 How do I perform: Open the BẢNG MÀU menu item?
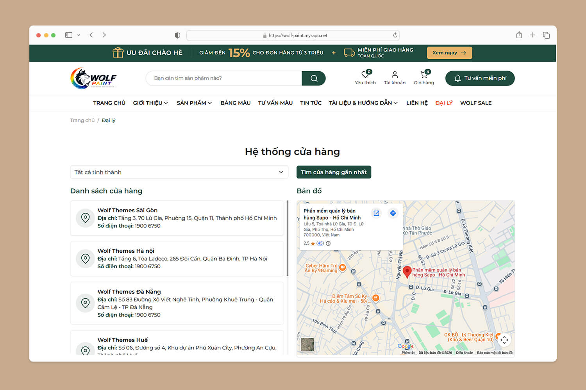click(236, 103)
